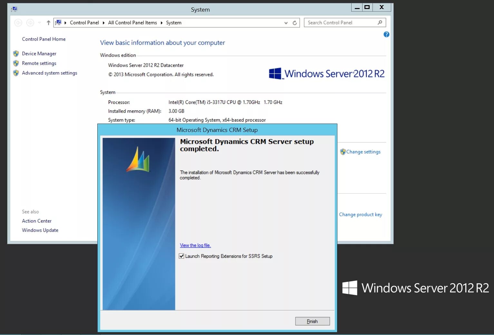Close the System window
This screenshot has width=494, height=335.
pyautogui.click(x=382, y=7)
